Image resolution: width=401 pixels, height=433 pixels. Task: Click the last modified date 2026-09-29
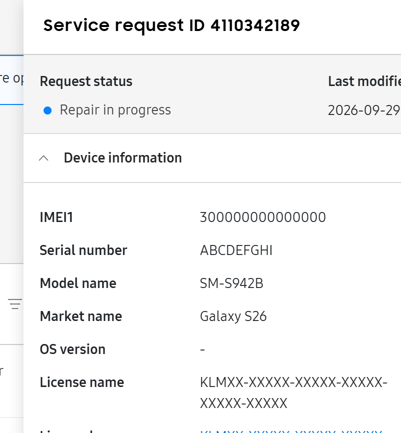pyautogui.click(x=364, y=110)
